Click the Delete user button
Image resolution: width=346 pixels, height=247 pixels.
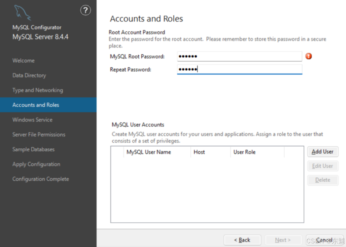[x=323, y=180]
